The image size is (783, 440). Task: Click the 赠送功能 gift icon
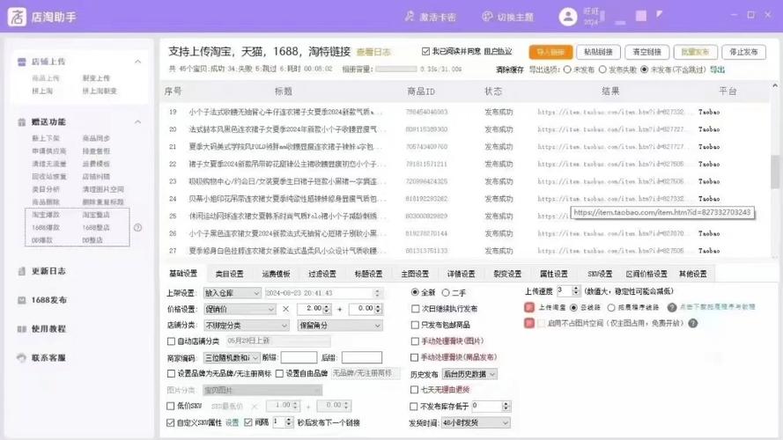click(21, 122)
